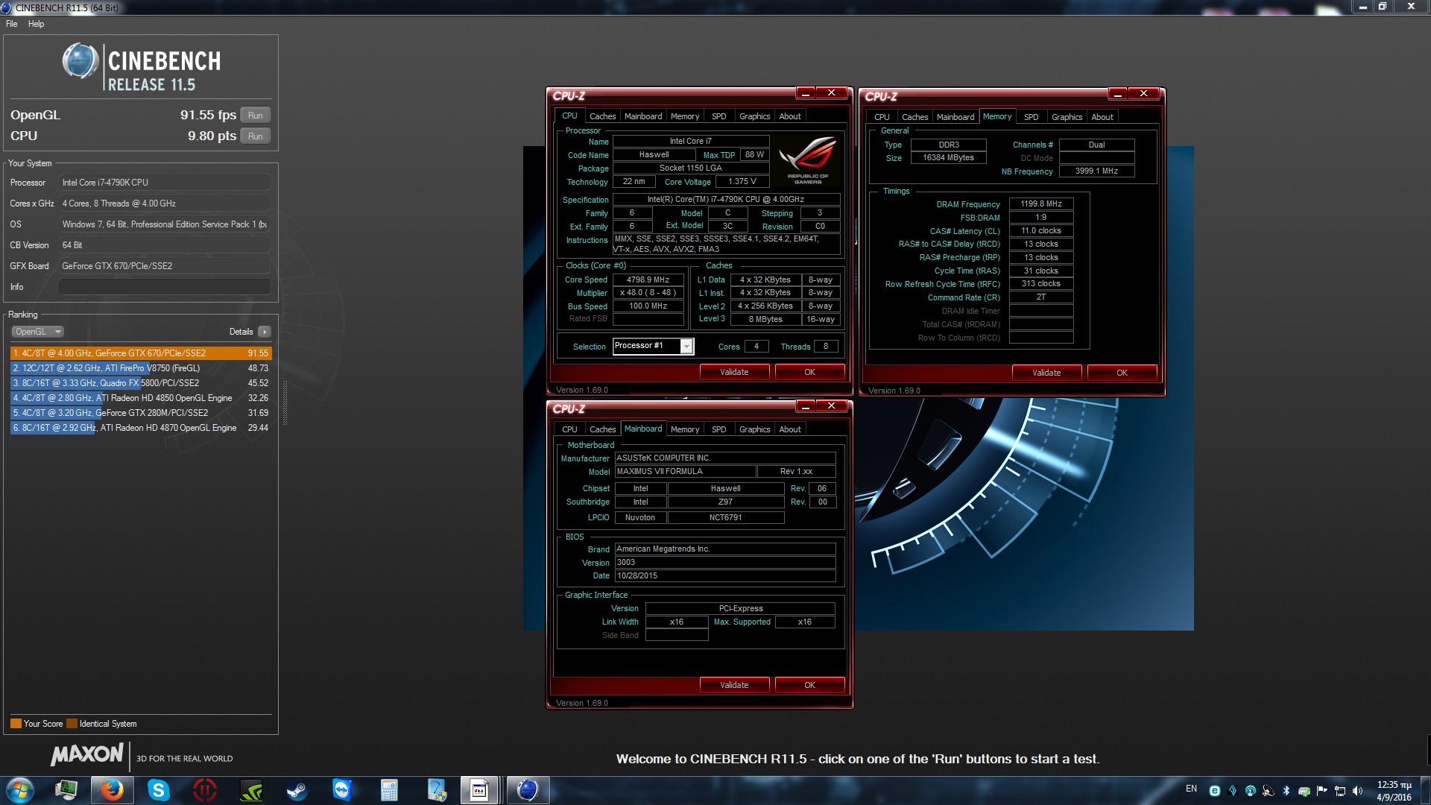This screenshot has height=805, width=1431.
Task: Open the Calculator taskbar icon
Action: [389, 790]
